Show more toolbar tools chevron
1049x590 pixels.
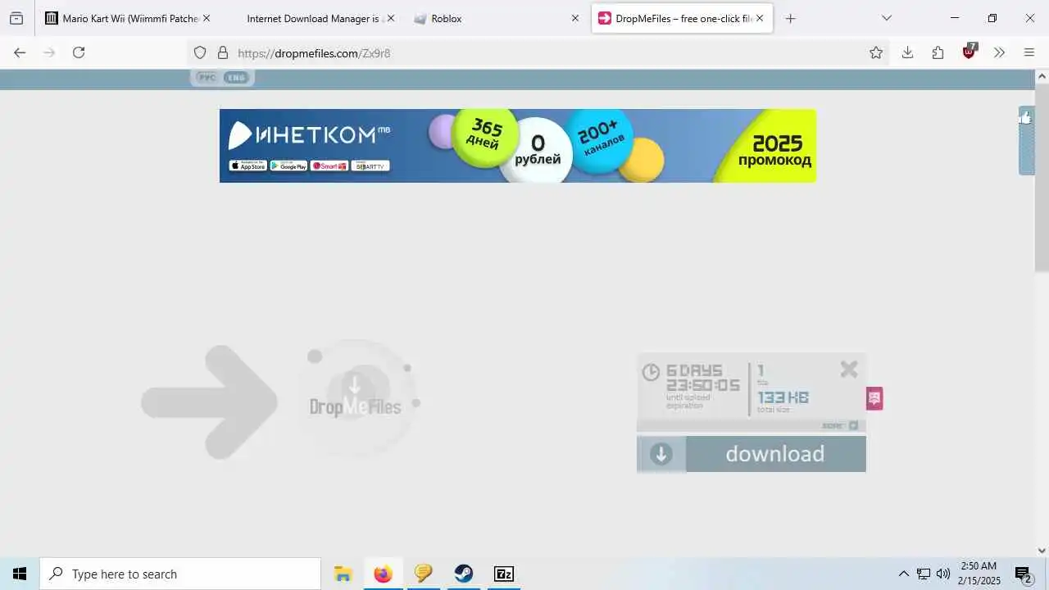pyautogui.click(x=999, y=52)
